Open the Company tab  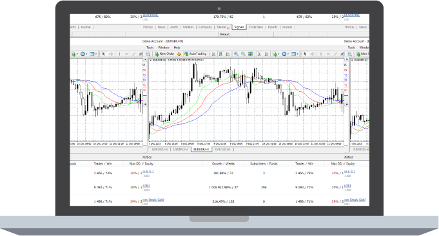[205, 27]
